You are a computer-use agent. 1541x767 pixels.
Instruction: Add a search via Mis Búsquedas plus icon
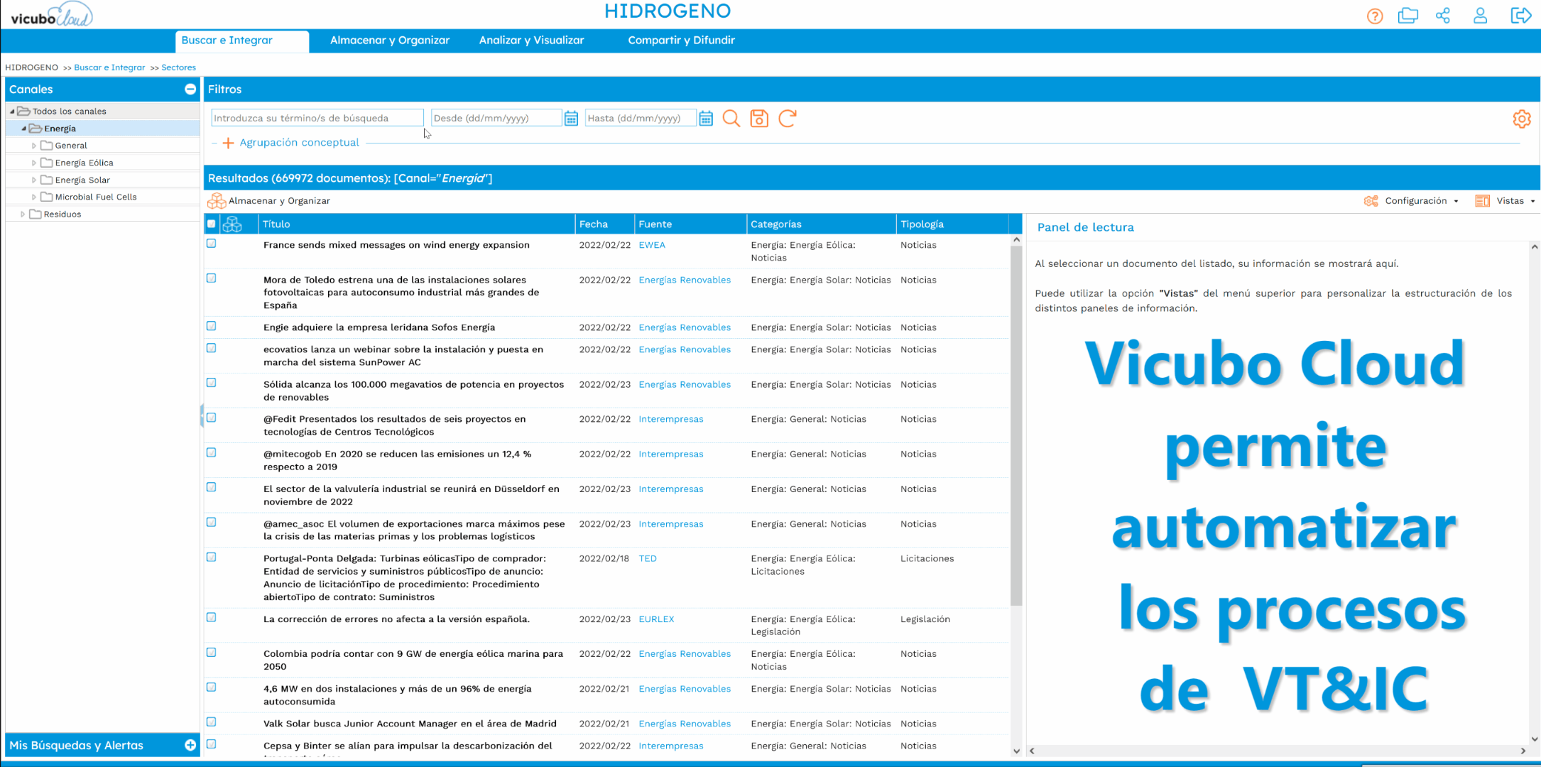[x=190, y=745]
